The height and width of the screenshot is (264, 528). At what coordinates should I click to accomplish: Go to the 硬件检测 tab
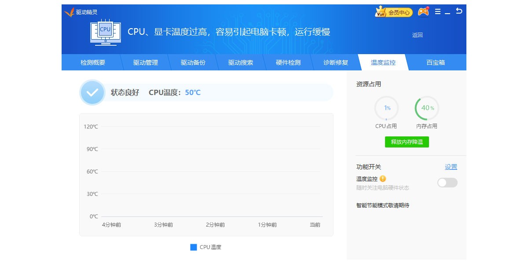[288, 62]
